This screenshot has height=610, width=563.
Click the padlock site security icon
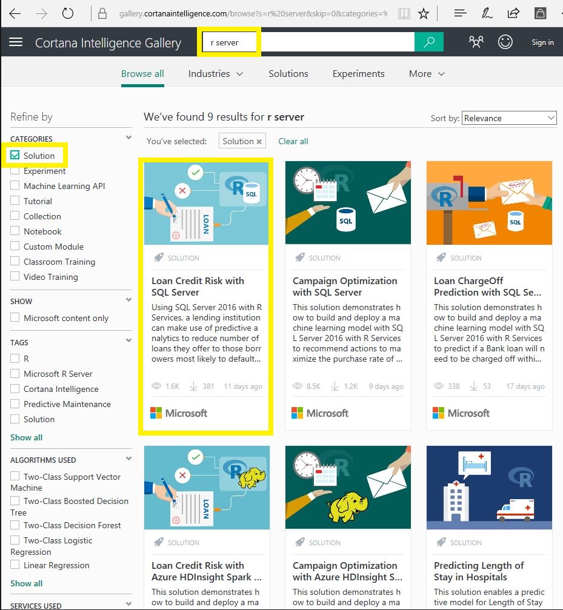click(102, 13)
